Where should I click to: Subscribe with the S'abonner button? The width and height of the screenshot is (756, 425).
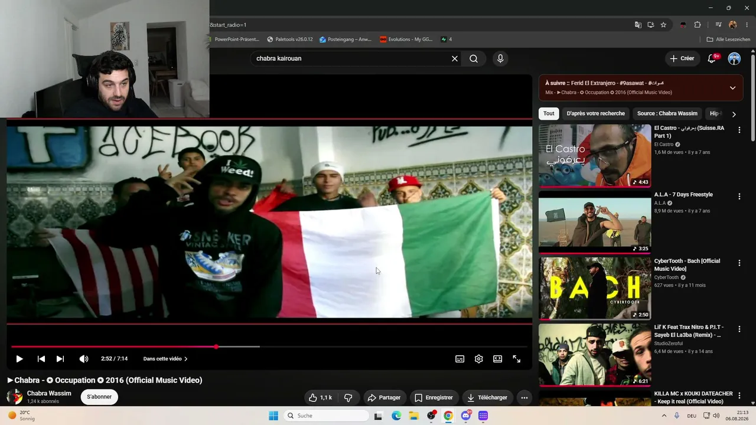pyautogui.click(x=99, y=397)
